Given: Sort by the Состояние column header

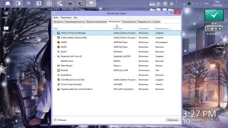Looking at the screenshot, I should 146,28.
